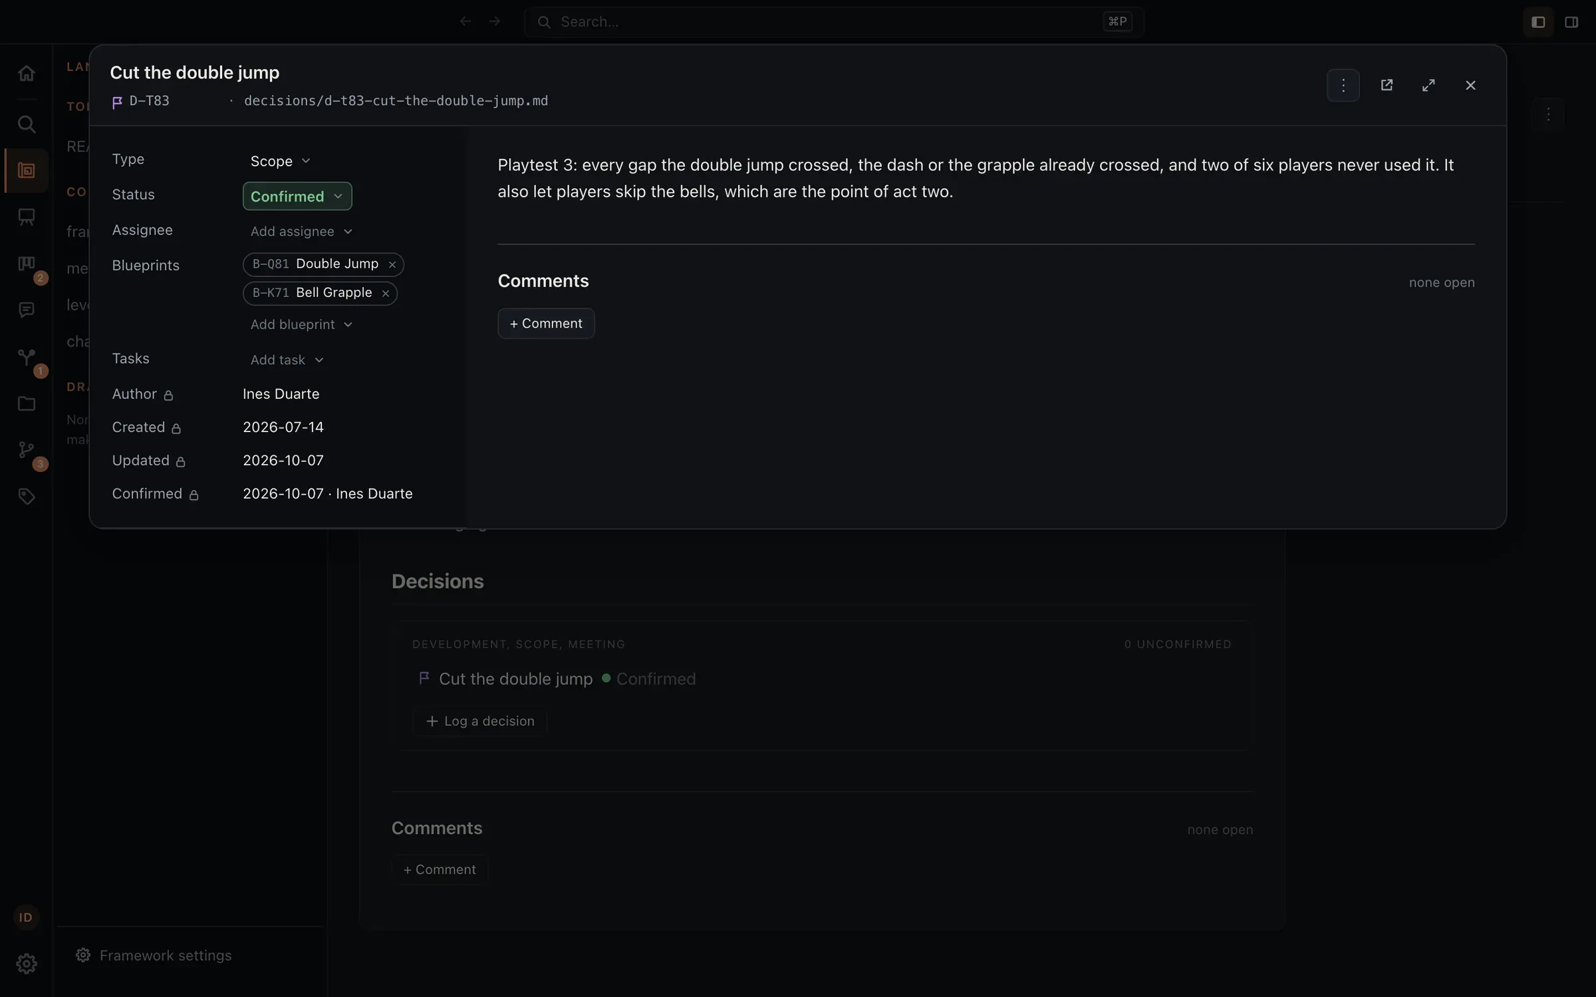The image size is (1596, 997).
Task: Go forward with the right arrow
Action: click(x=494, y=22)
